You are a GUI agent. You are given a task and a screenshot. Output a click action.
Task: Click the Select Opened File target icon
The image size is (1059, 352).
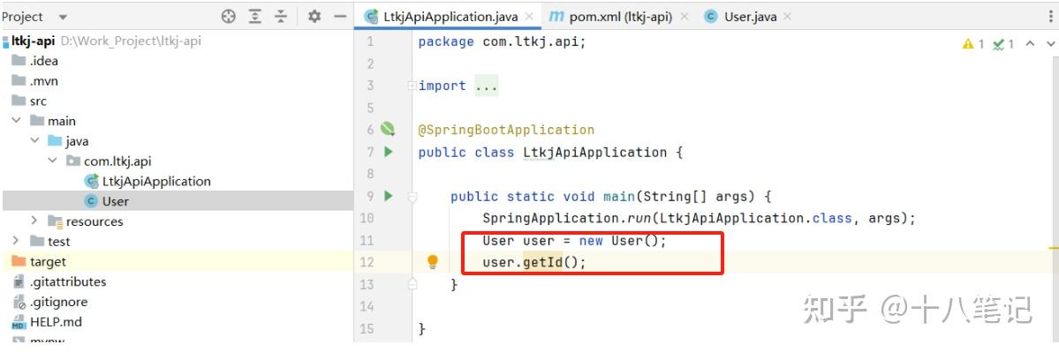point(229,17)
